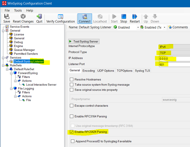Click the File Logging cube icon
This screenshot has width=190, height=147.
15,88
